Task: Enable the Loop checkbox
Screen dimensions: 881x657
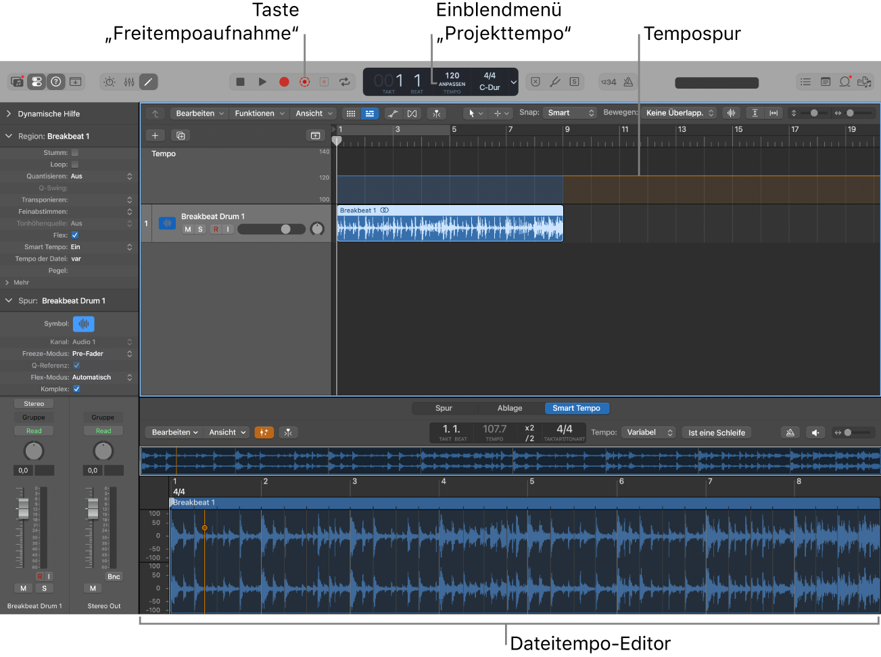Action: 75,164
